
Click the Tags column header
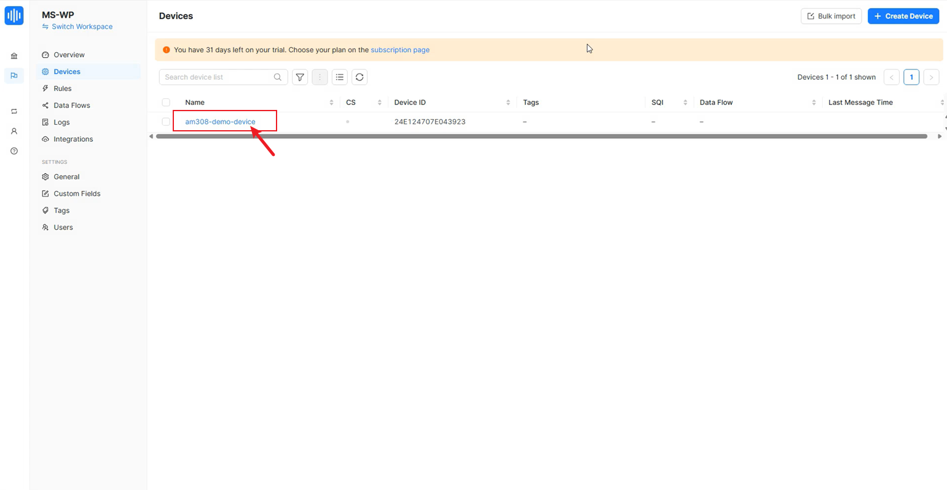[x=531, y=103]
